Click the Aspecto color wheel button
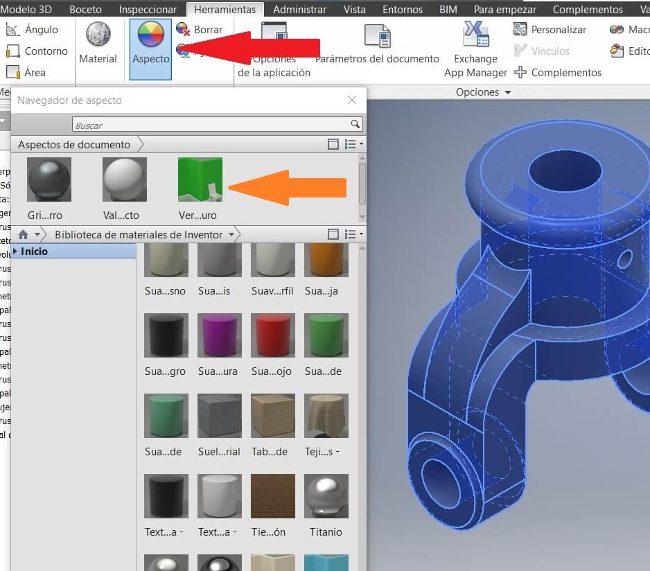The width and height of the screenshot is (650, 571). [150, 49]
